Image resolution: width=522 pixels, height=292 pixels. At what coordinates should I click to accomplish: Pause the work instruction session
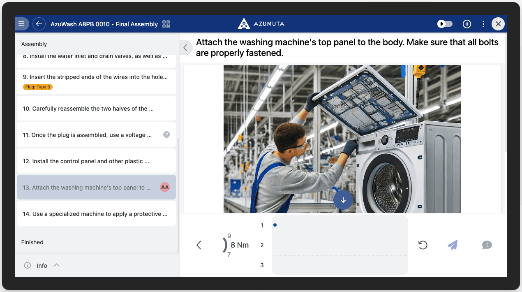coord(467,24)
